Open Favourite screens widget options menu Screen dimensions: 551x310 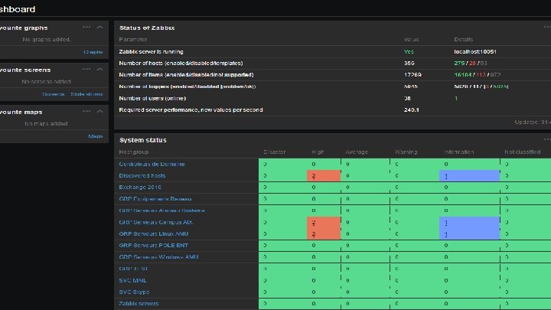coord(86,69)
